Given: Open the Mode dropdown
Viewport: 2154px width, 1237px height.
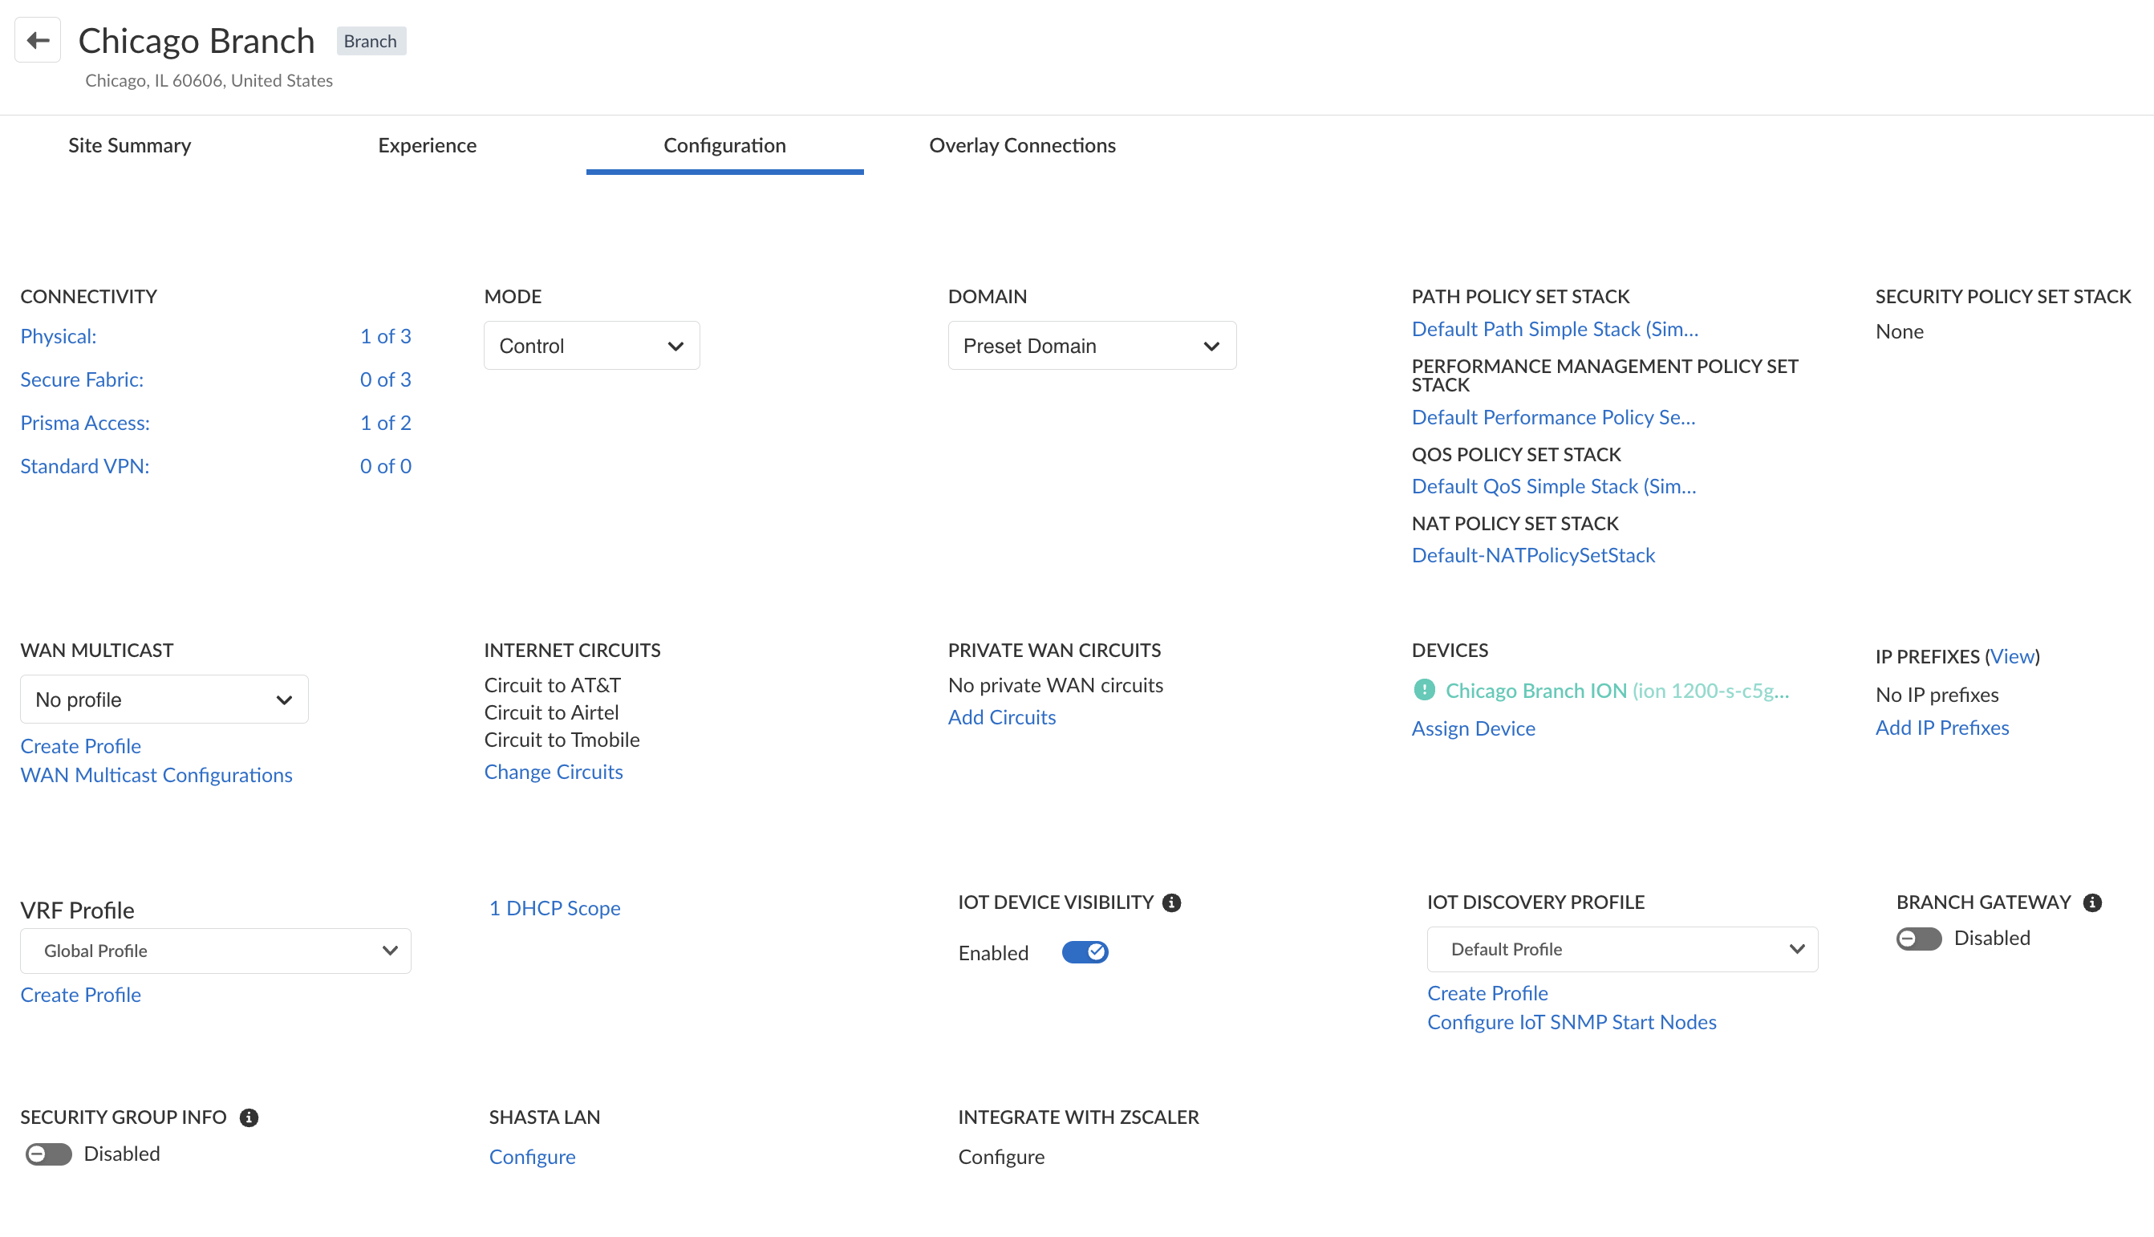Looking at the screenshot, I should coord(591,346).
